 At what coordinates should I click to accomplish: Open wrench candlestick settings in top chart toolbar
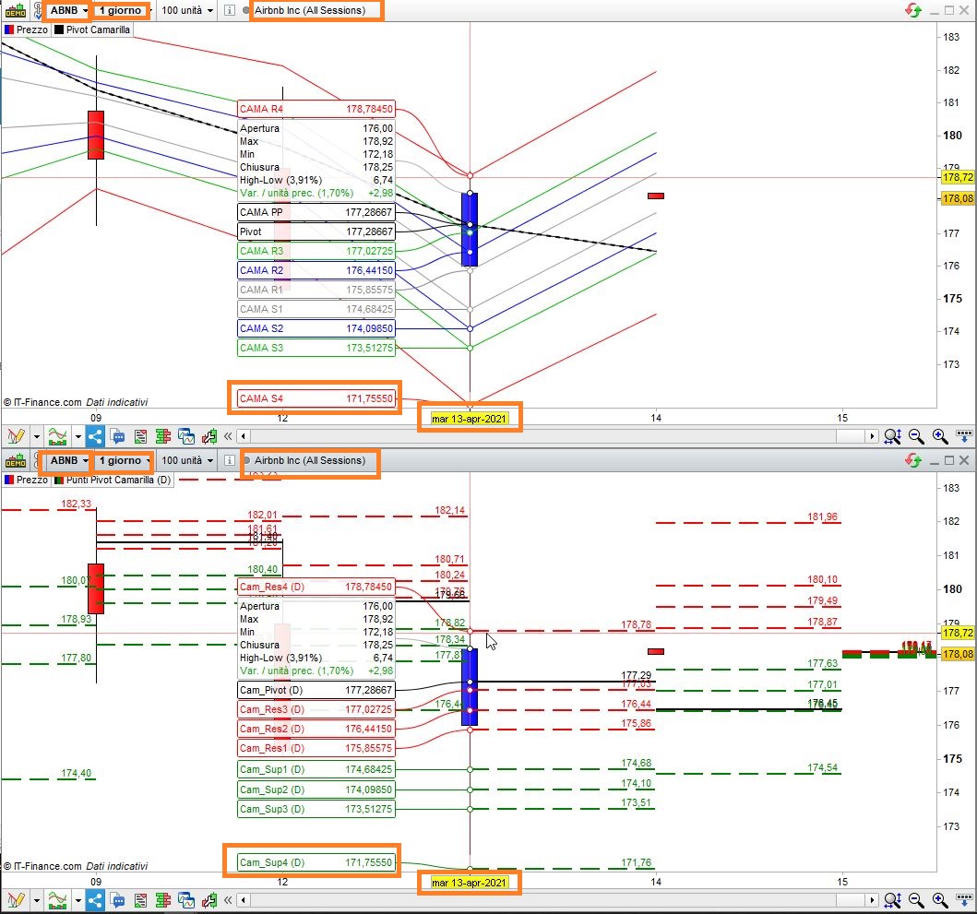209,436
